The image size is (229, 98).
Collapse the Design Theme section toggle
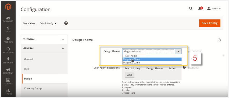pos(219,40)
